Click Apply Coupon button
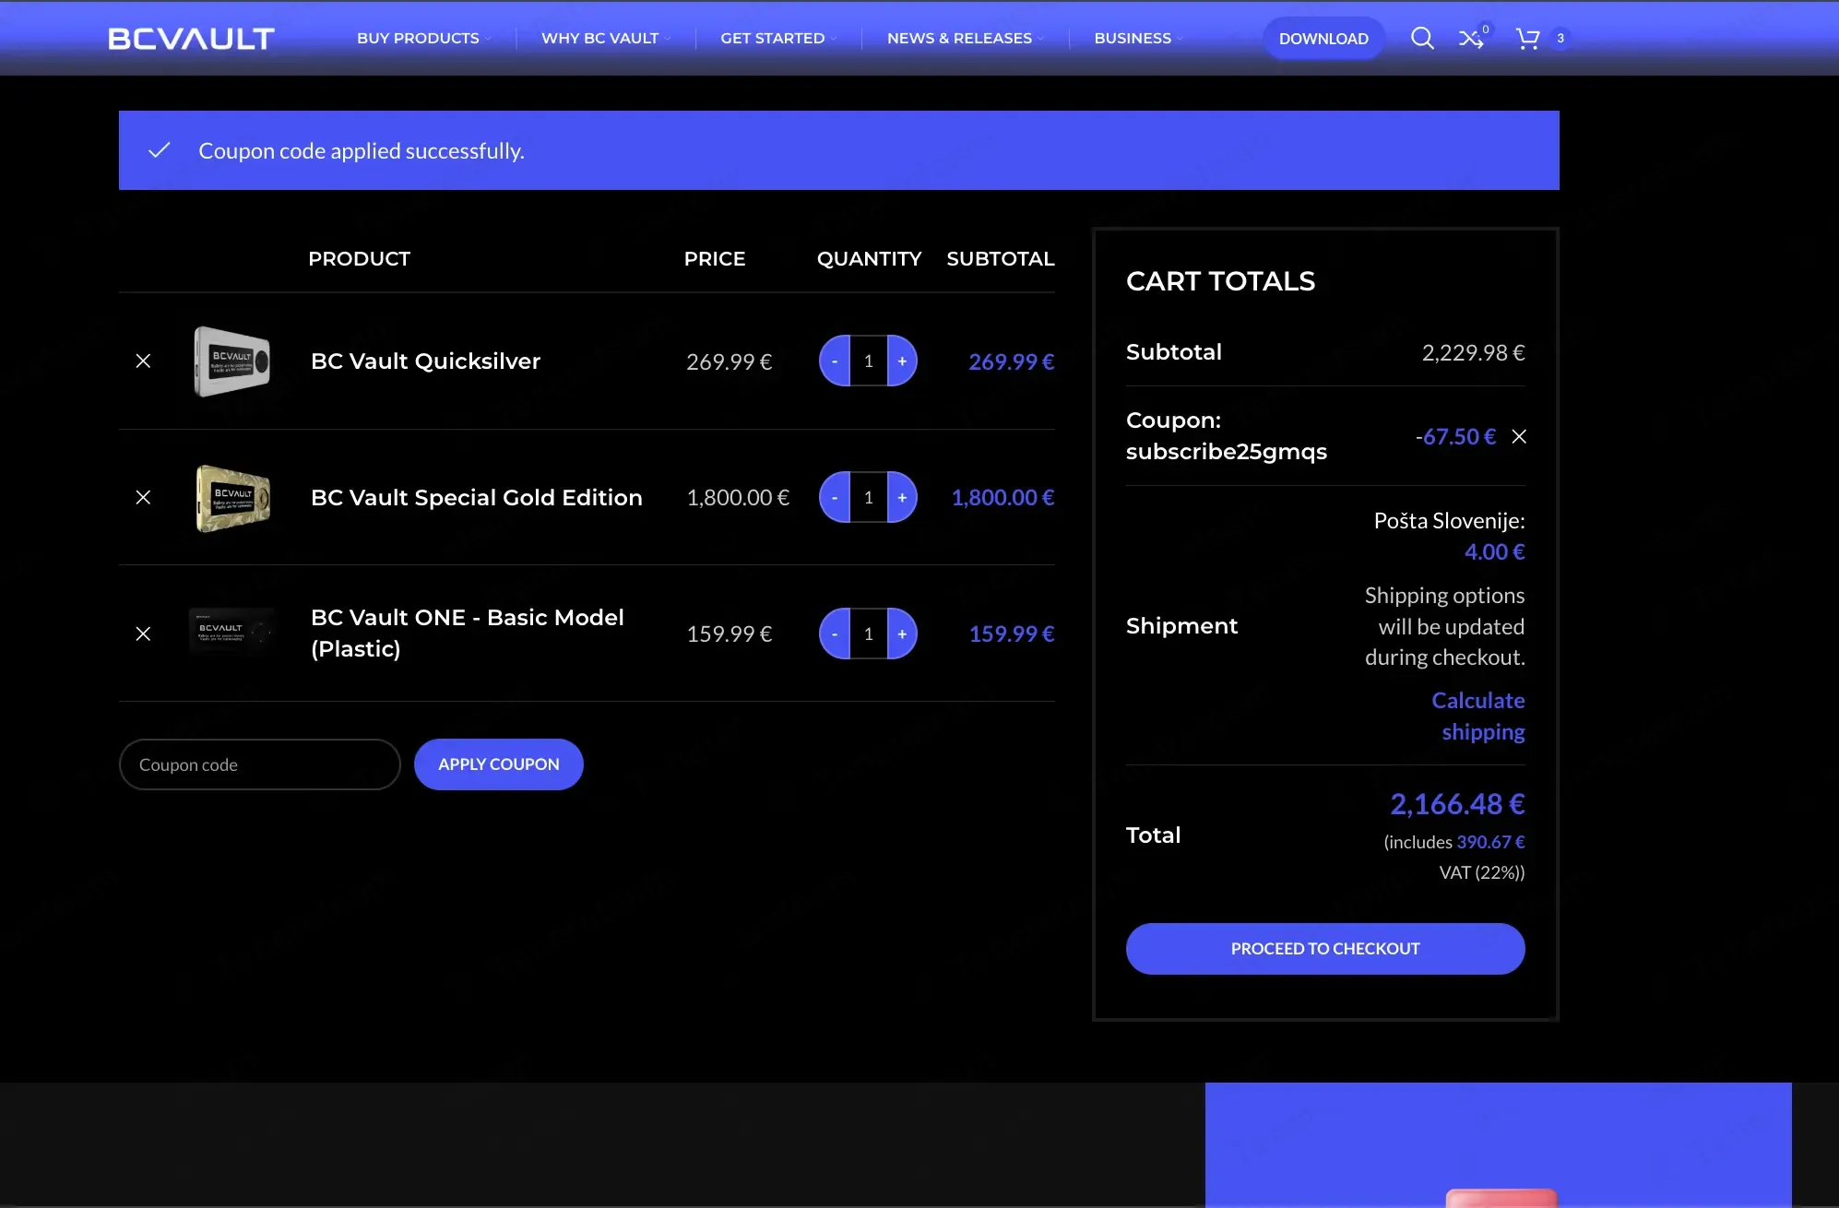Image resolution: width=1839 pixels, height=1208 pixels. coord(498,764)
